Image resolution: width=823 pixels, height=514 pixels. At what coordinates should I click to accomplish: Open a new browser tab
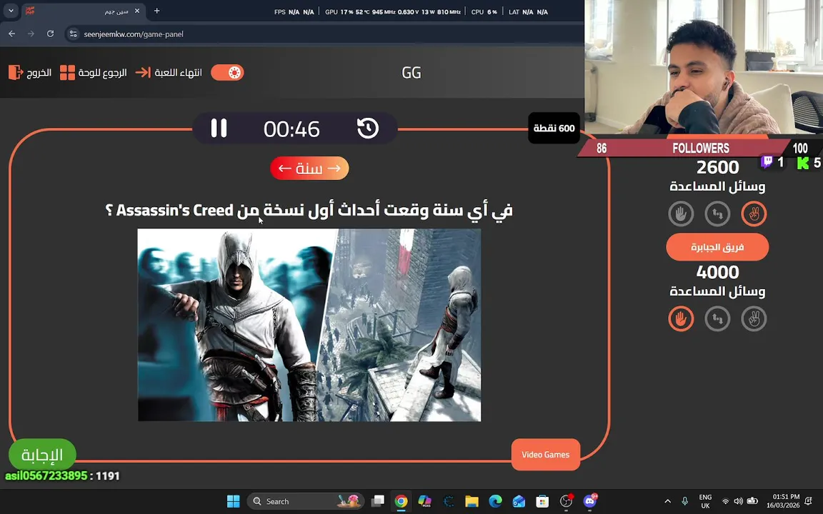pyautogui.click(x=156, y=11)
